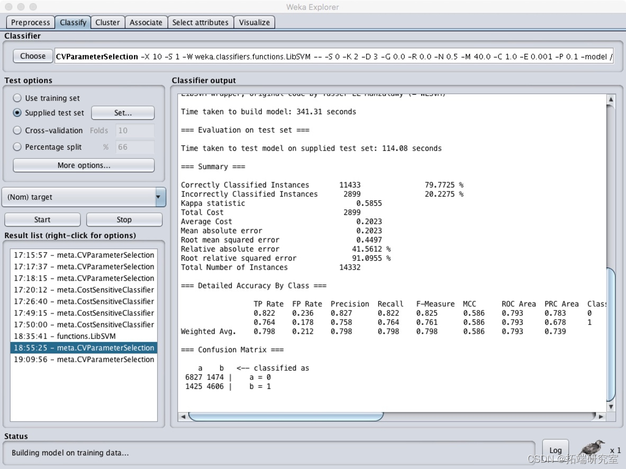Click the percentage split value field
The height and width of the screenshot is (469, 626).
click(x=135, y=147)
